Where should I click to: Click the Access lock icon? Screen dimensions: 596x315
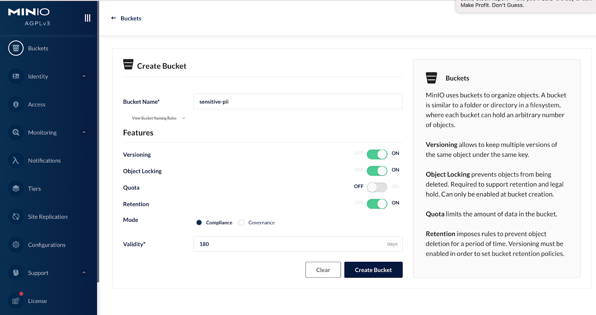coord(16,104)
